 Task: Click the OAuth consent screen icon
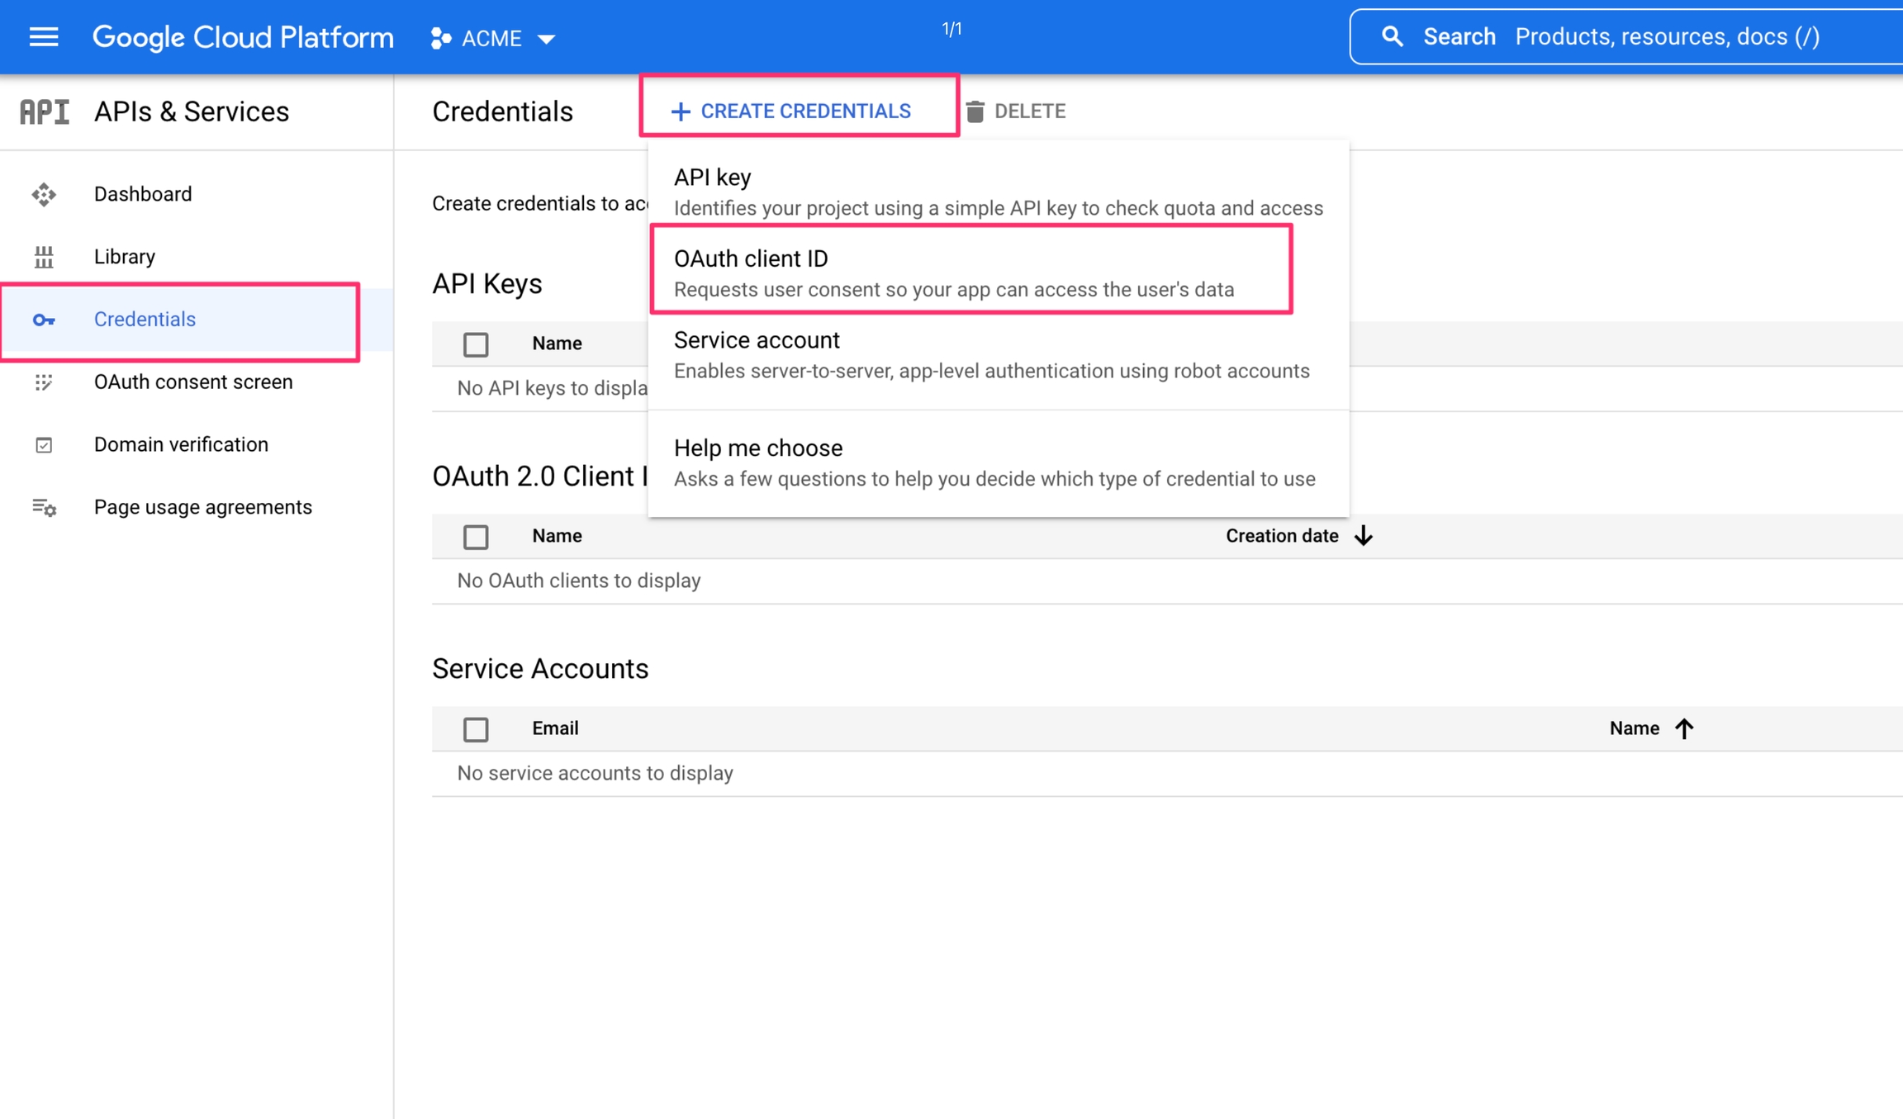[44, 382]
